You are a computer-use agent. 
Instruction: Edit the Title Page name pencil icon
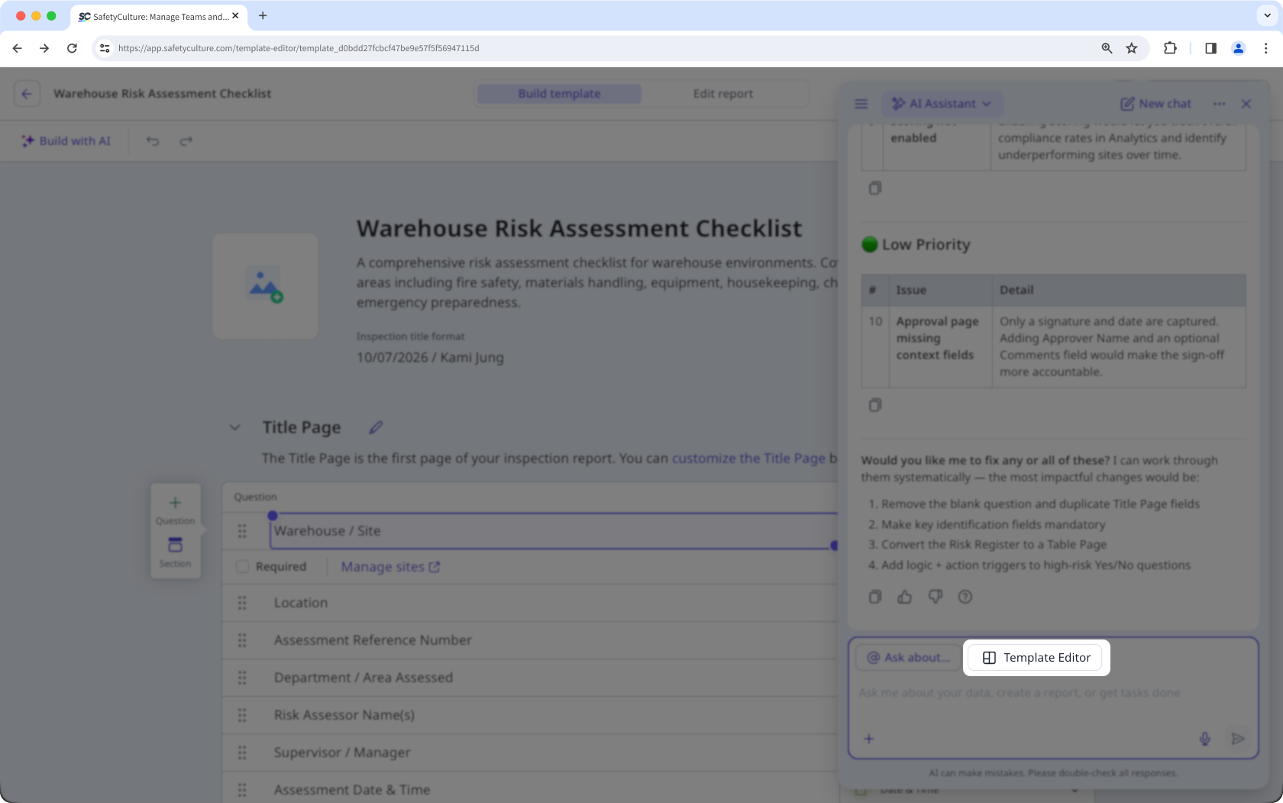pyautogui.click(x=376, y=427)
